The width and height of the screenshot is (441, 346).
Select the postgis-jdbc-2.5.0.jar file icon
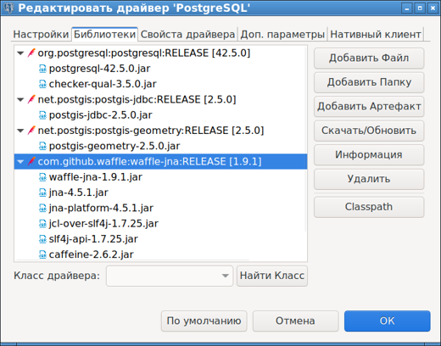tap(42, 115)
